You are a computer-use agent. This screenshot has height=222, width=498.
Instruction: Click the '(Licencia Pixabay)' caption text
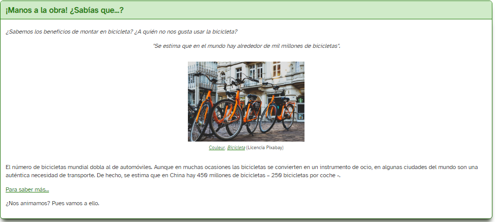click(265, 148)
